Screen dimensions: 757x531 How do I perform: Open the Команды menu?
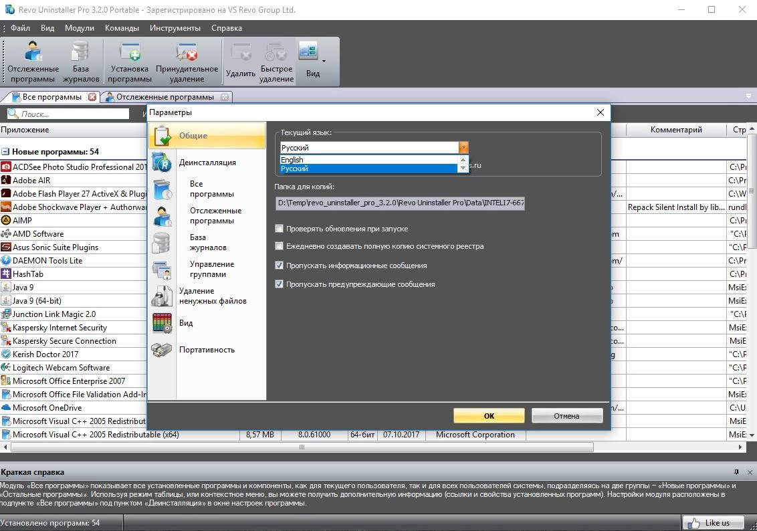pyautogui.click(x=122, y=28)
